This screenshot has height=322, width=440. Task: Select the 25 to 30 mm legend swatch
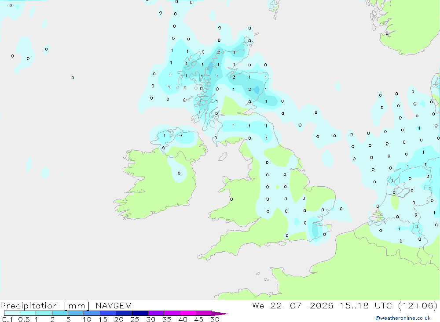pos(140,313)
